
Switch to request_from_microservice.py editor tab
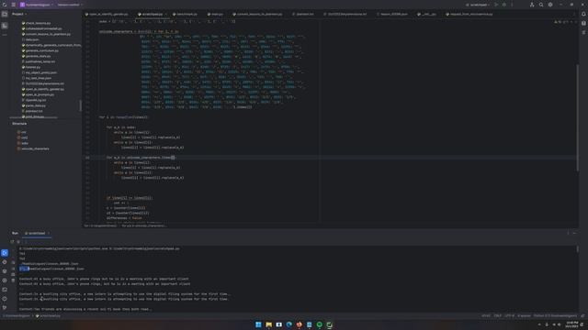tap(469, 14)
